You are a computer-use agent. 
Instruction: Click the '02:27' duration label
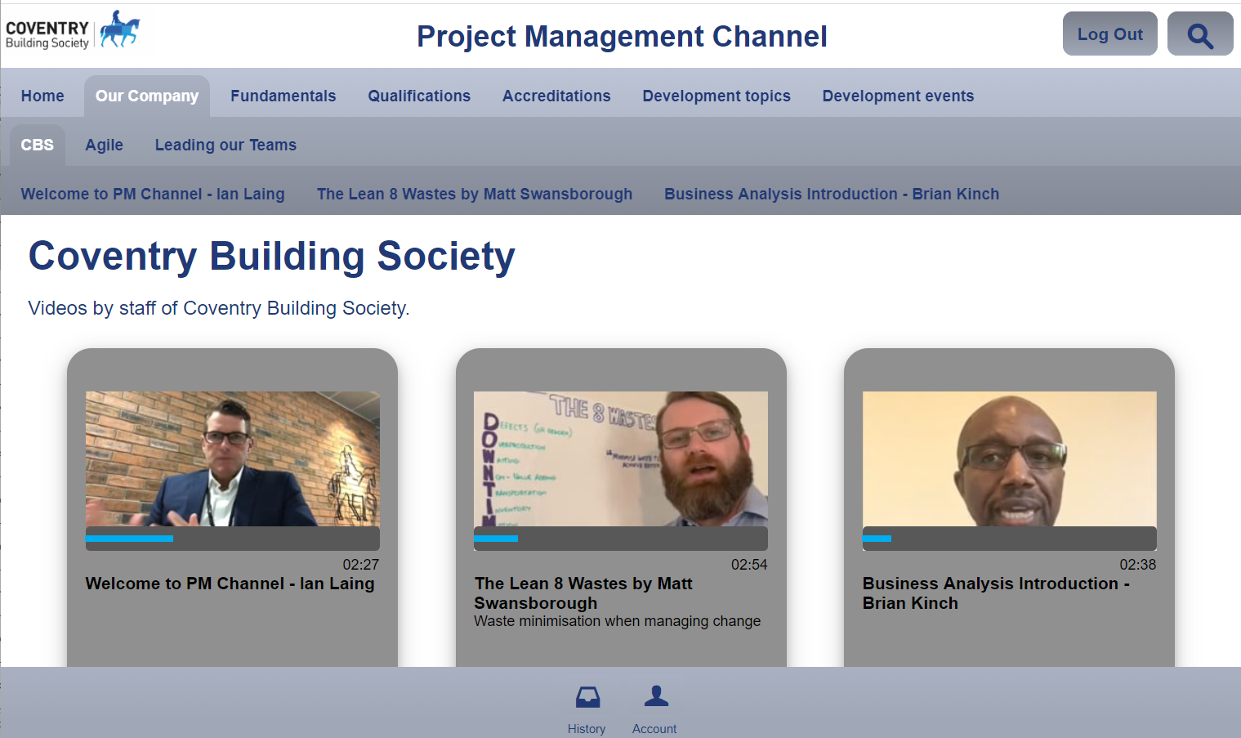[x=361, y=565]
